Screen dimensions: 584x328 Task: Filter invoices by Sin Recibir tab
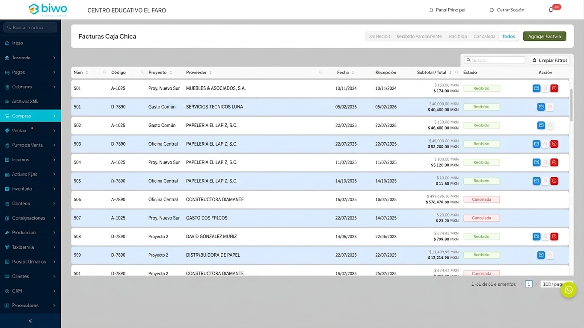coord(379,36)
